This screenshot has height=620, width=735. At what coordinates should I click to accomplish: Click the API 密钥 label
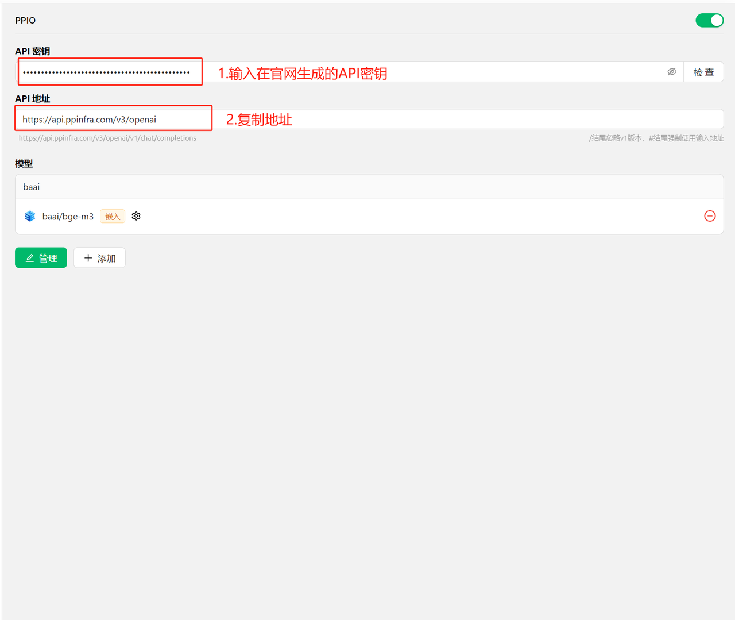pyautogui.click(x=33, y=51)
